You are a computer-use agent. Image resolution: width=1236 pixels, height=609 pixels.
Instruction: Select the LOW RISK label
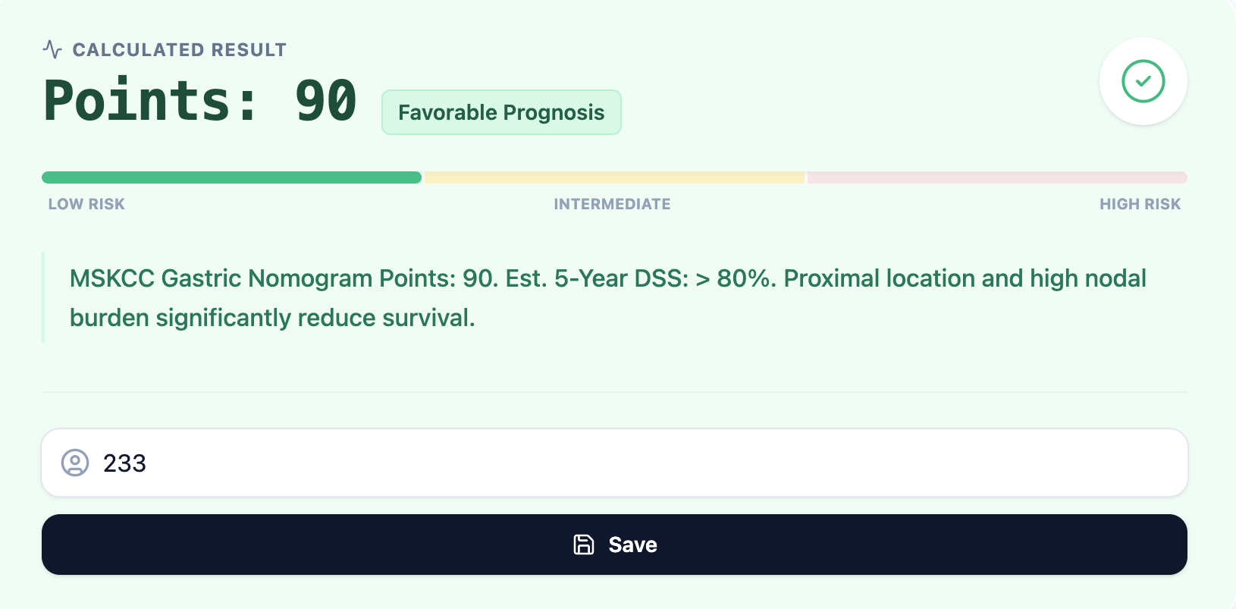coord(86,203)
